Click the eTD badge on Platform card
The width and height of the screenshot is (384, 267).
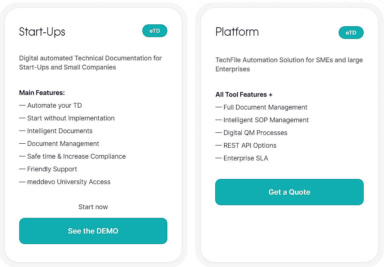pos(351,32)
